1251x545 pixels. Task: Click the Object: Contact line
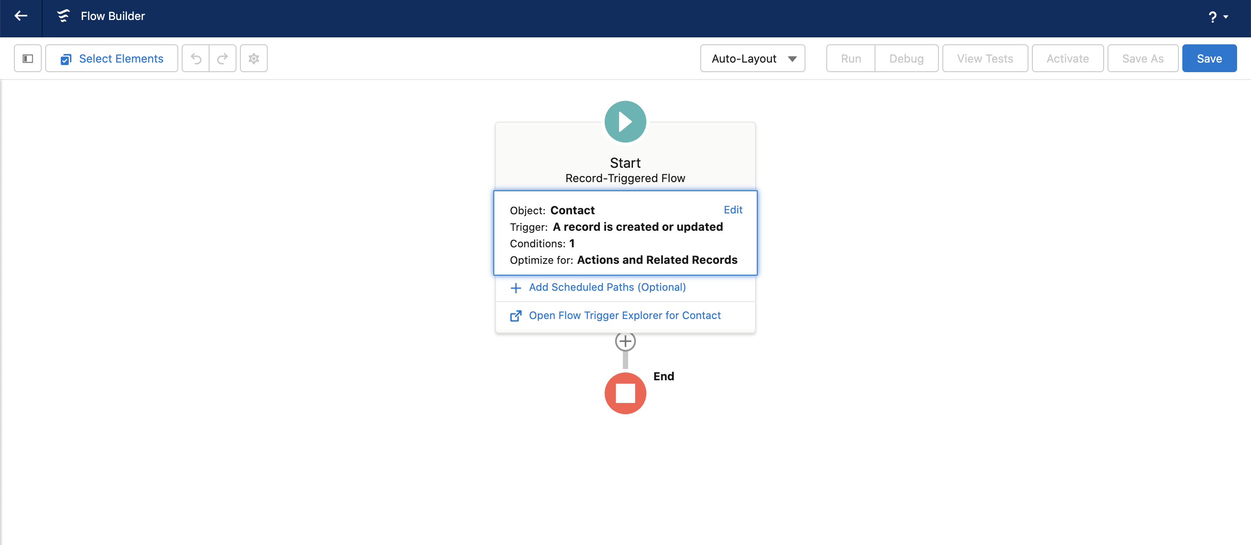point(552,210)
